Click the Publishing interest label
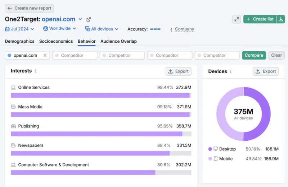 click(x=28, y=126)
